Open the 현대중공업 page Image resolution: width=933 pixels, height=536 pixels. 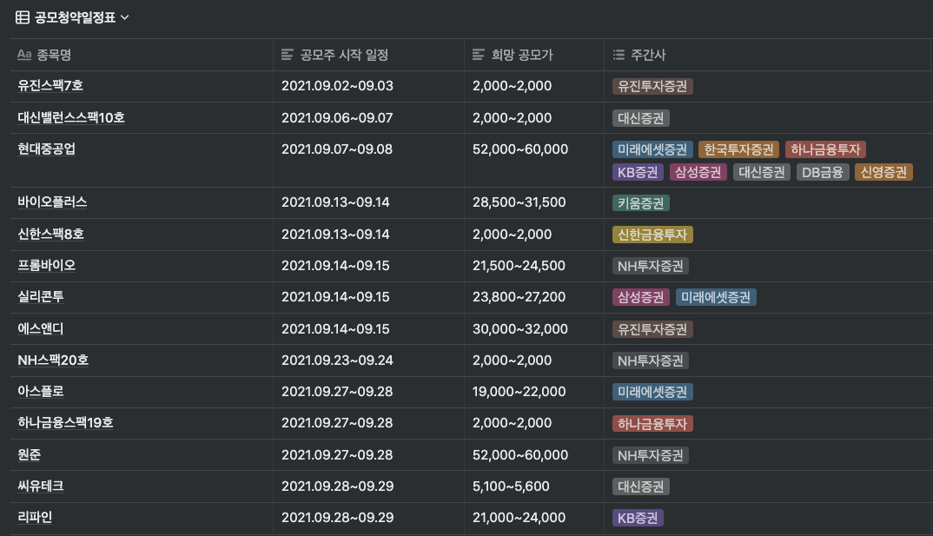46,149
